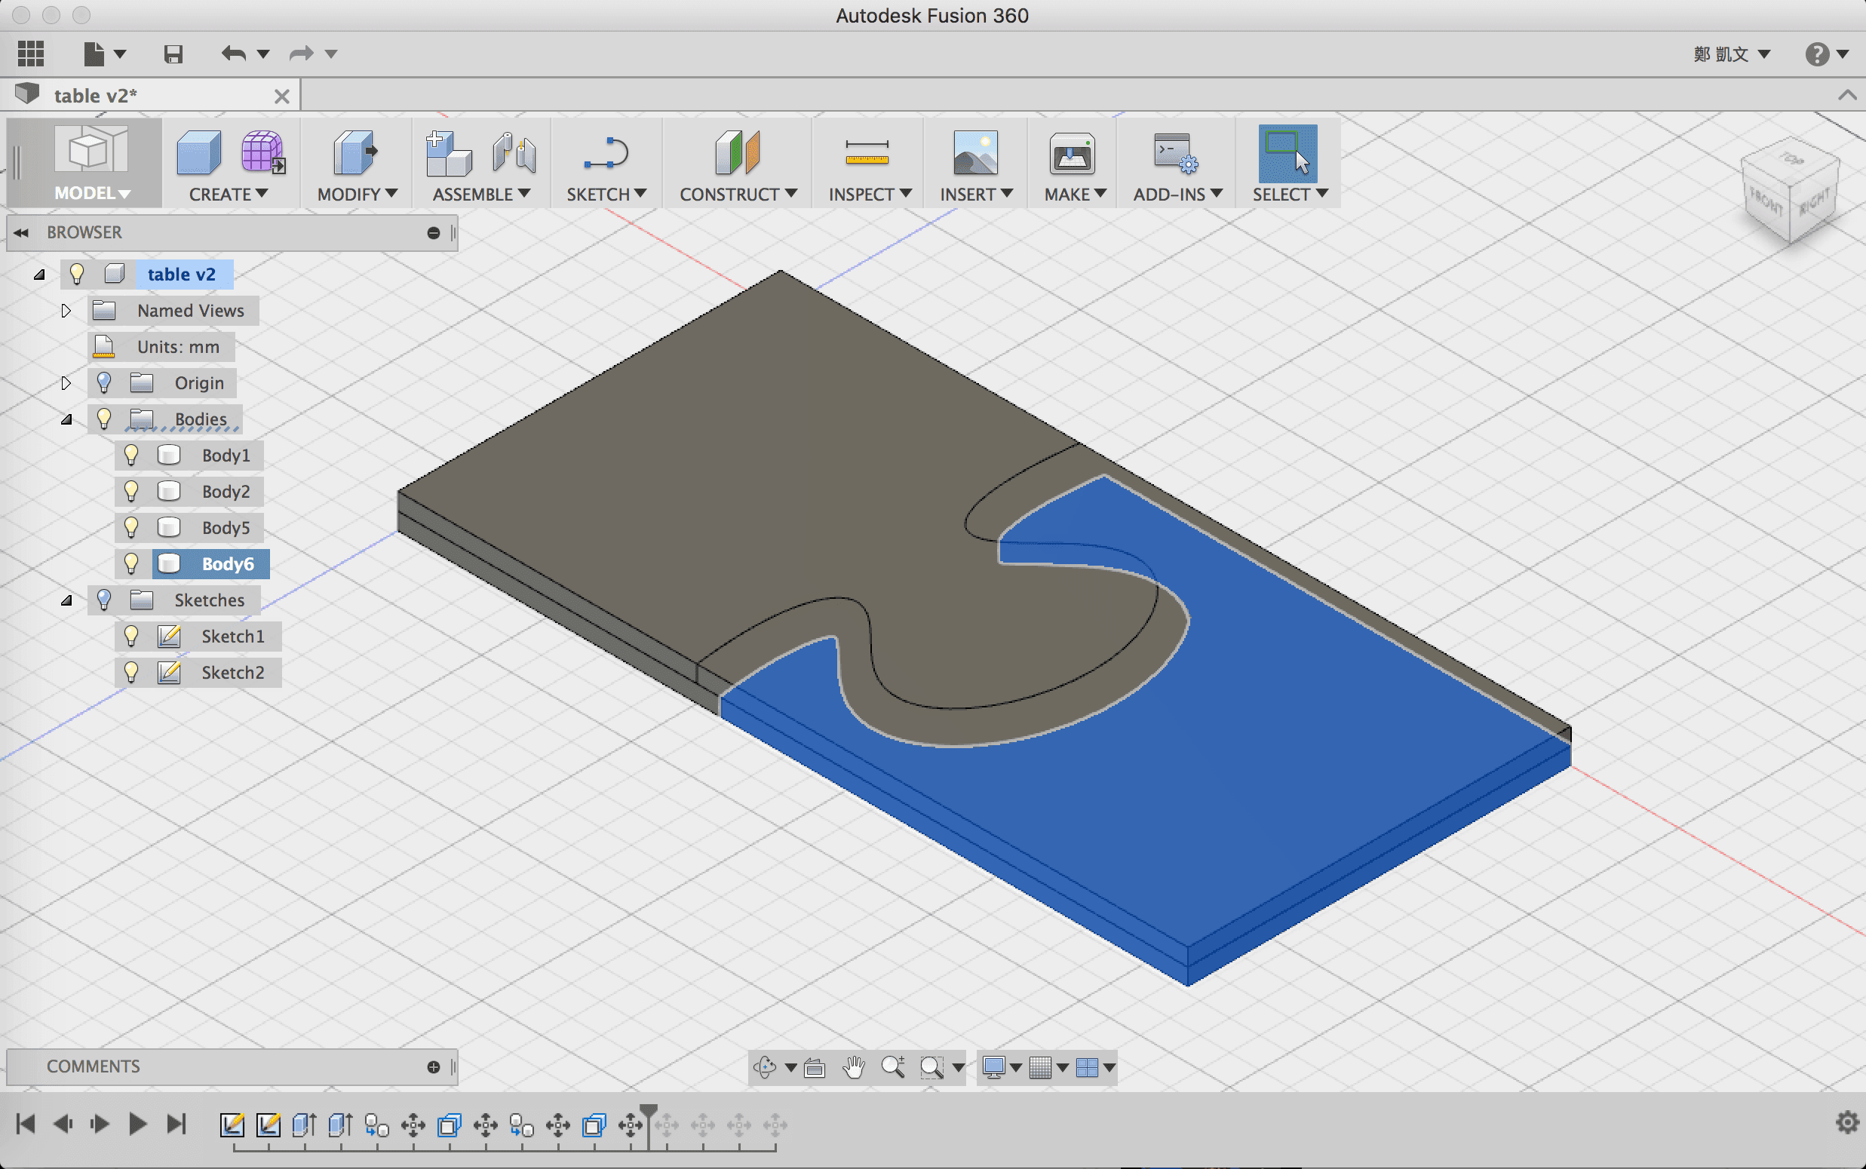Viewport: 1866px width, 1169px height.
Task: Click the Insert image icon
Action: tap(975, 152)
